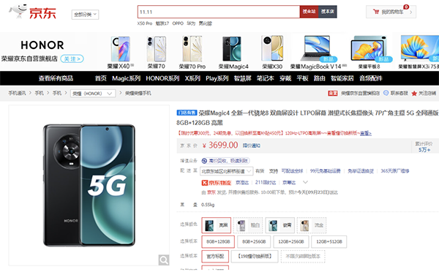Screen dimensions: 439x272
Task: Click the JD Logistics logo icon
Action: coord(205,183)
